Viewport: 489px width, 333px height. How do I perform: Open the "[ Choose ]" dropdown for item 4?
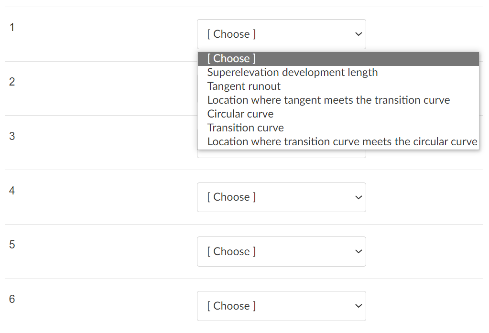[x=281, y=197]
